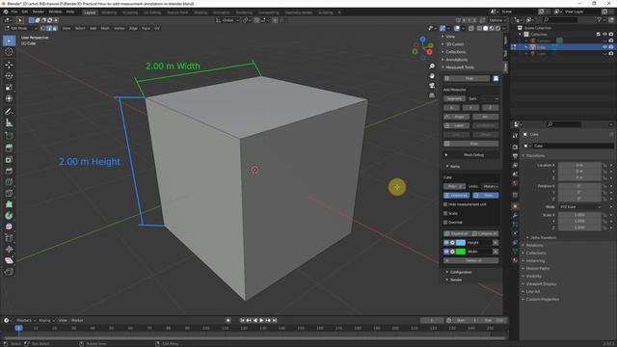Viewport: 617px width, 347px height.
Task: Toggle visibility of Width measure
Action: click(x=446, y=252)
